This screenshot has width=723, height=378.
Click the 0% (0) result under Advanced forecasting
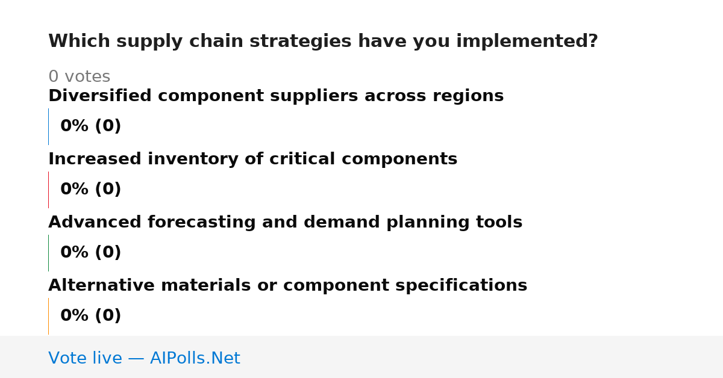[90, 253]
